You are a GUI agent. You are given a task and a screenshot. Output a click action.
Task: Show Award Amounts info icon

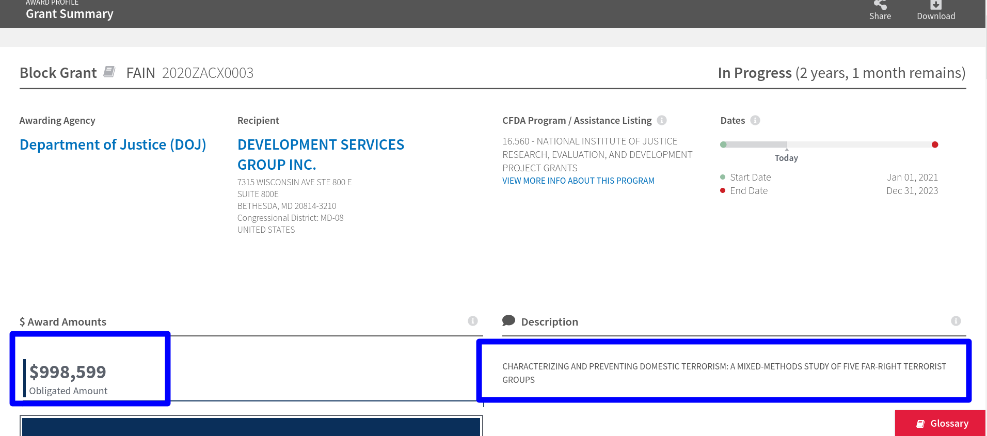click(473, 321)
